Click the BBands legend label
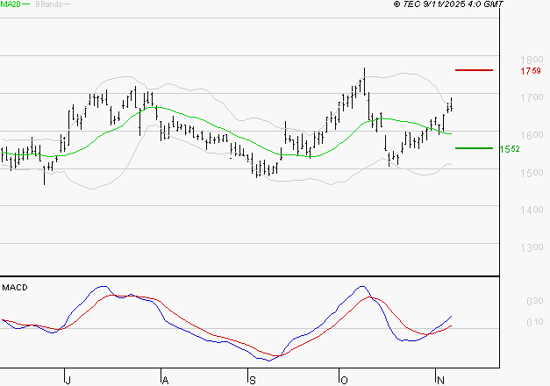This screenshot has height=386, width=550. click(49, 4)
